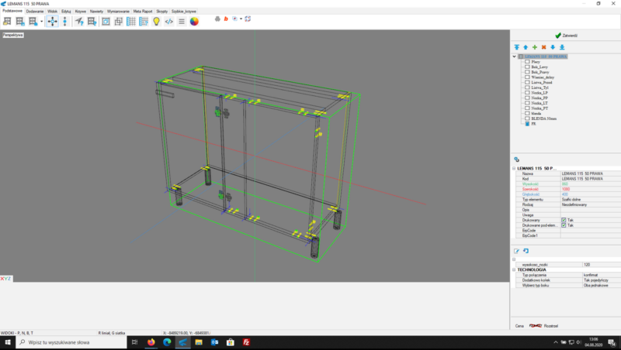Screen dimensions: 621x350
Task: Collapse the LEMANS 115 50 PRAWA tree
Action: click(x=514, y=57)
